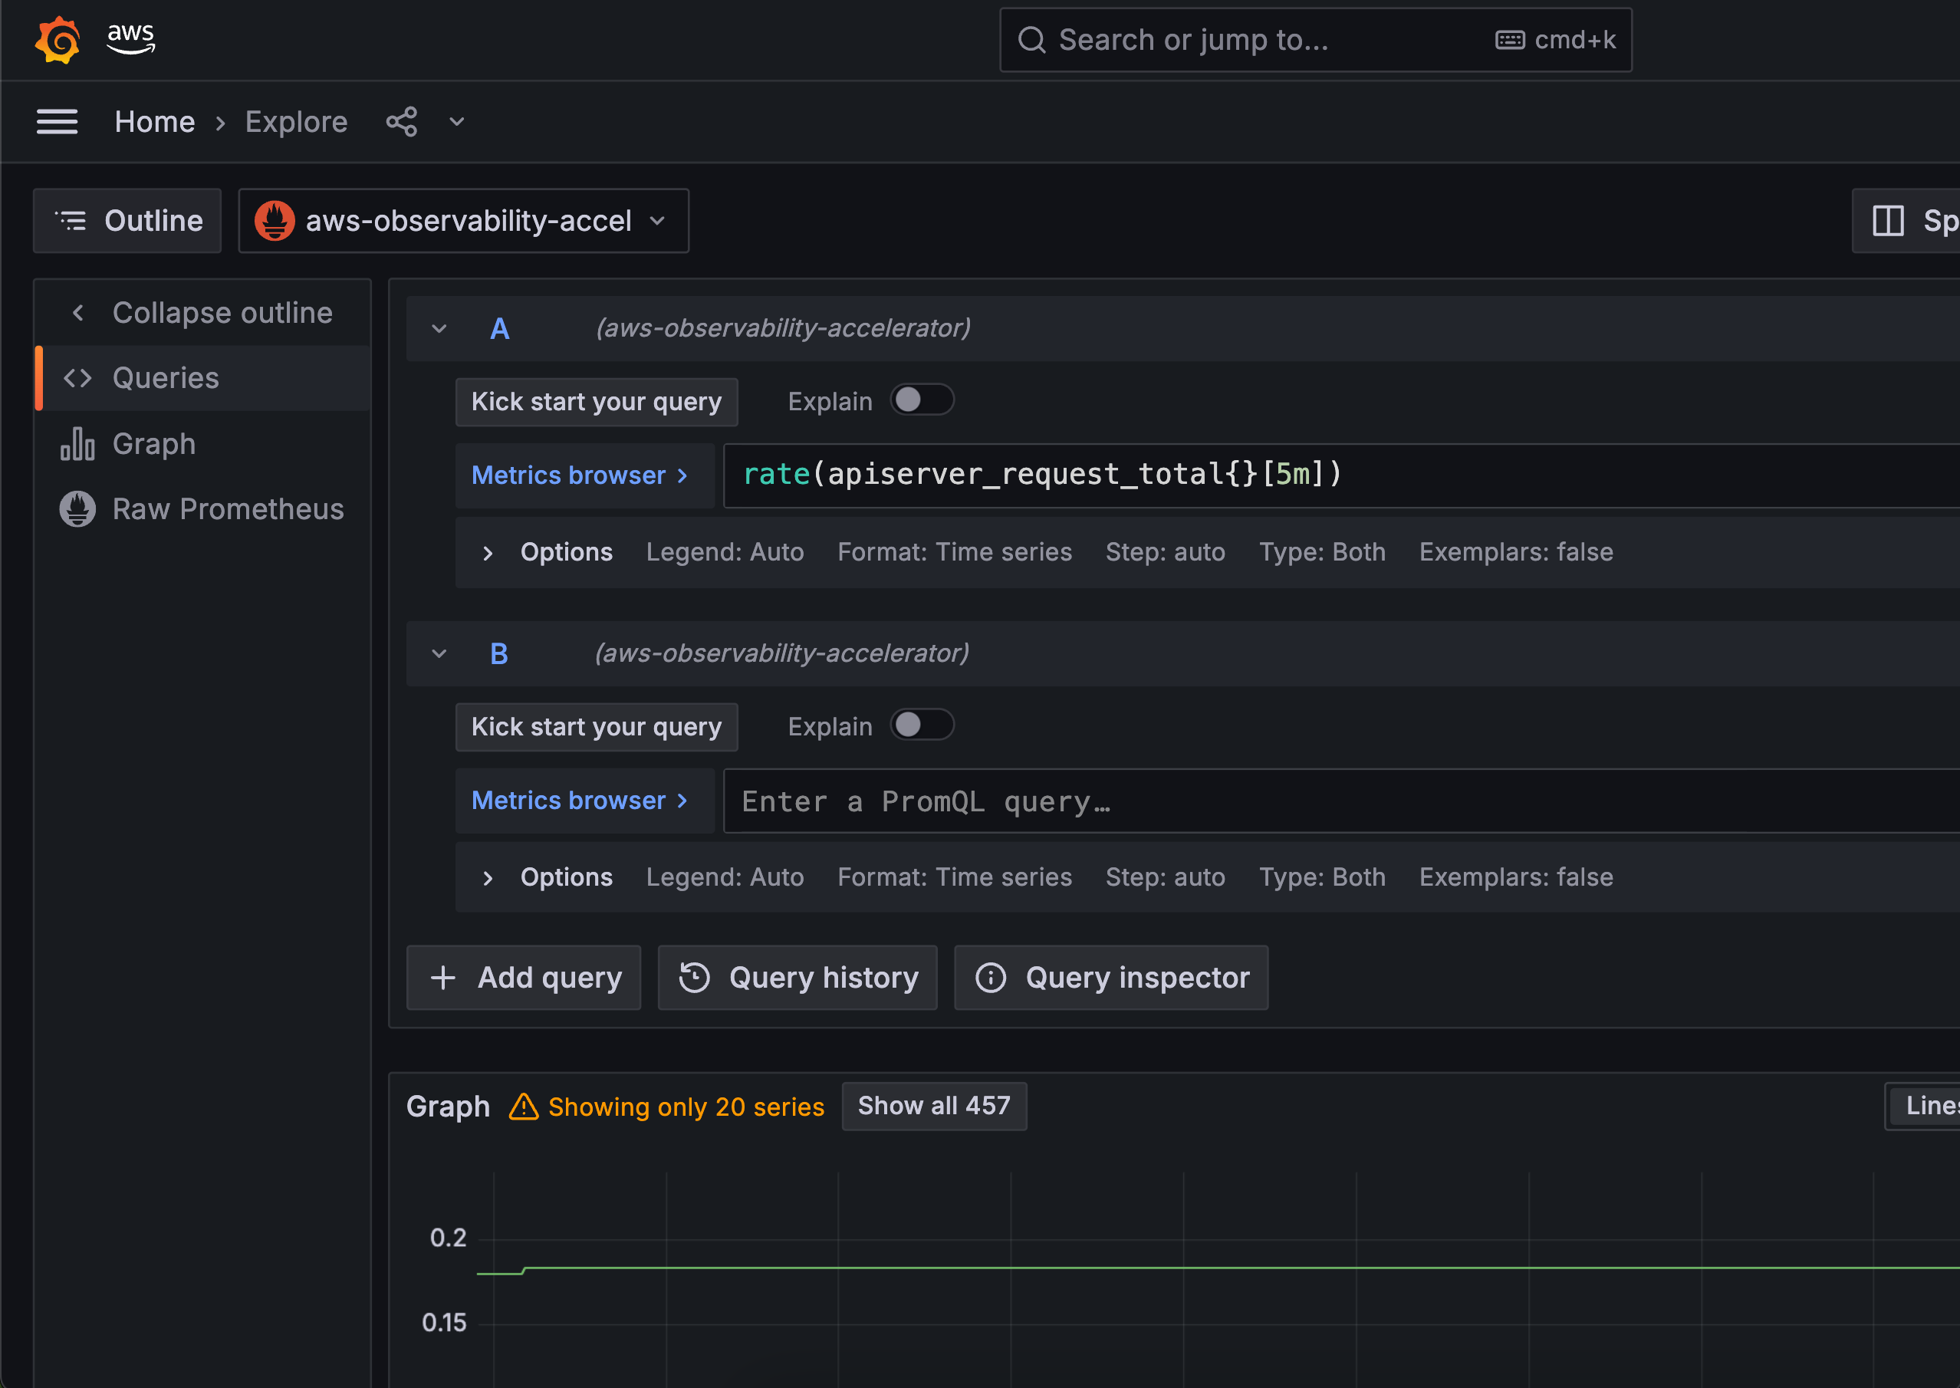Click the Query history clock icon
The width and height of the screenshot is (1960, 1388).
coord(695,977)
